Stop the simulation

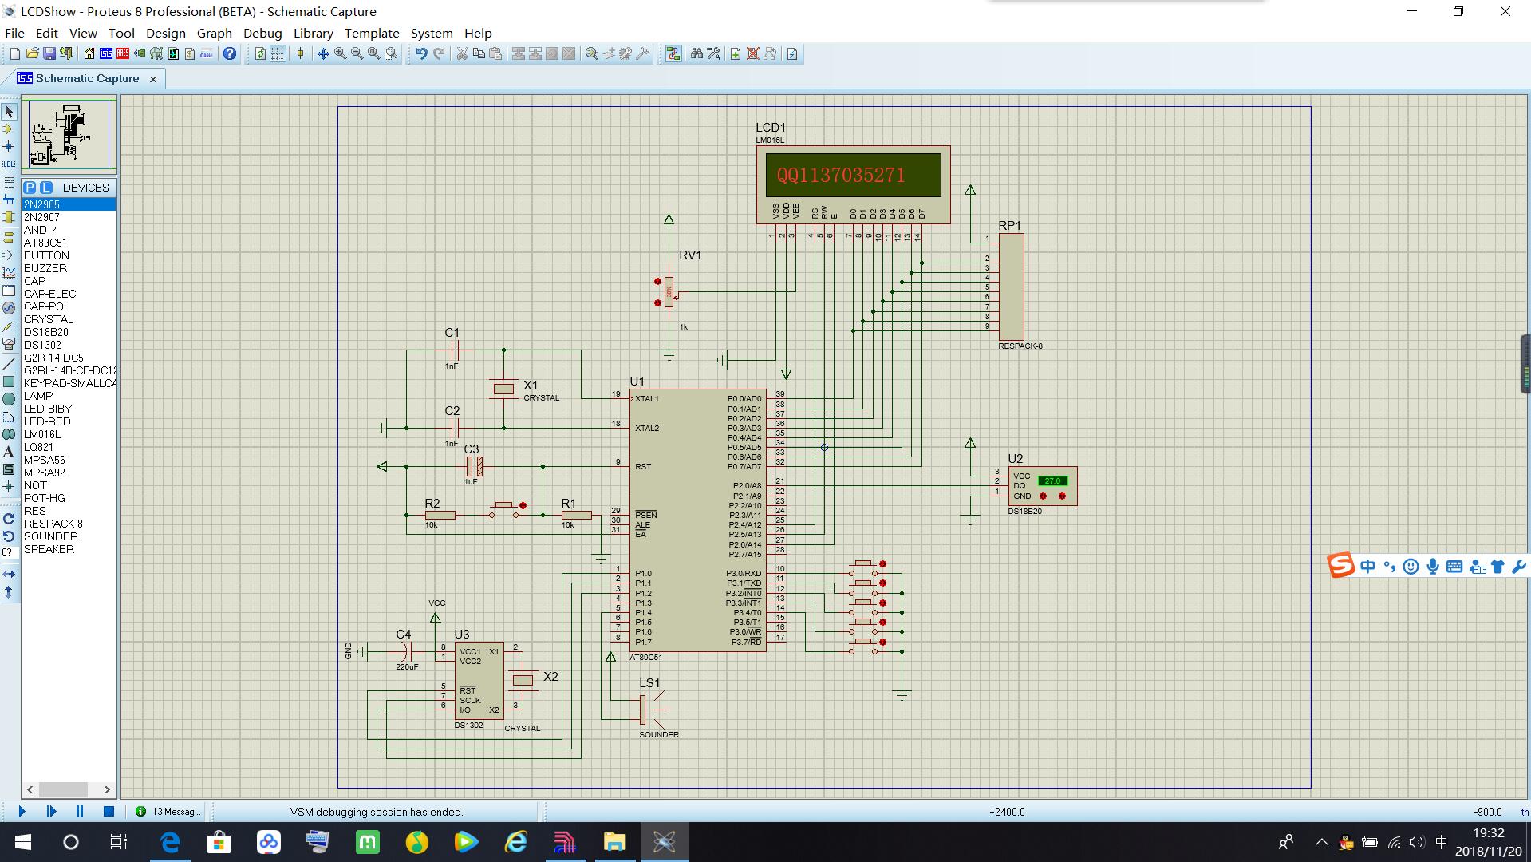pos(109,812)
